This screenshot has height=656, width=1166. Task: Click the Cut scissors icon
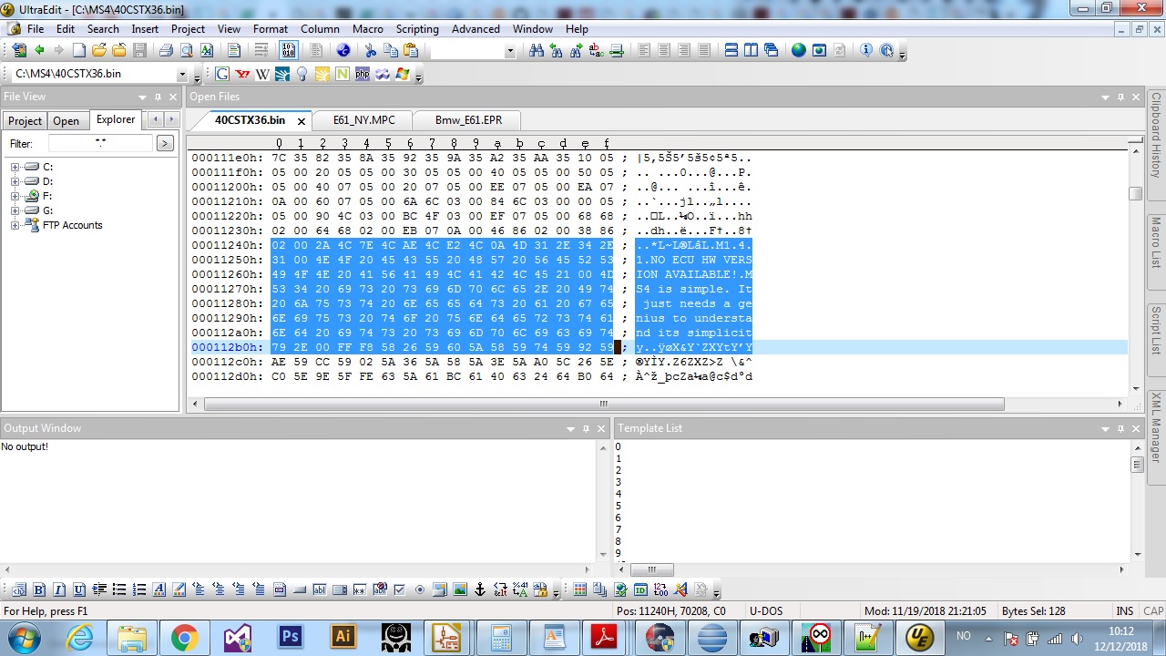click(x=371, y=50)
